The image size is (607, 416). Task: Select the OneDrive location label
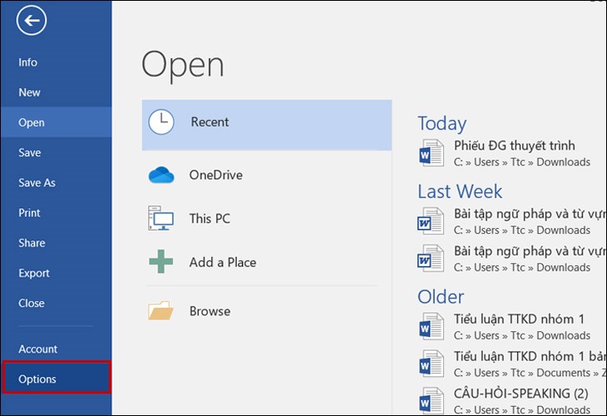coord(216,175)
